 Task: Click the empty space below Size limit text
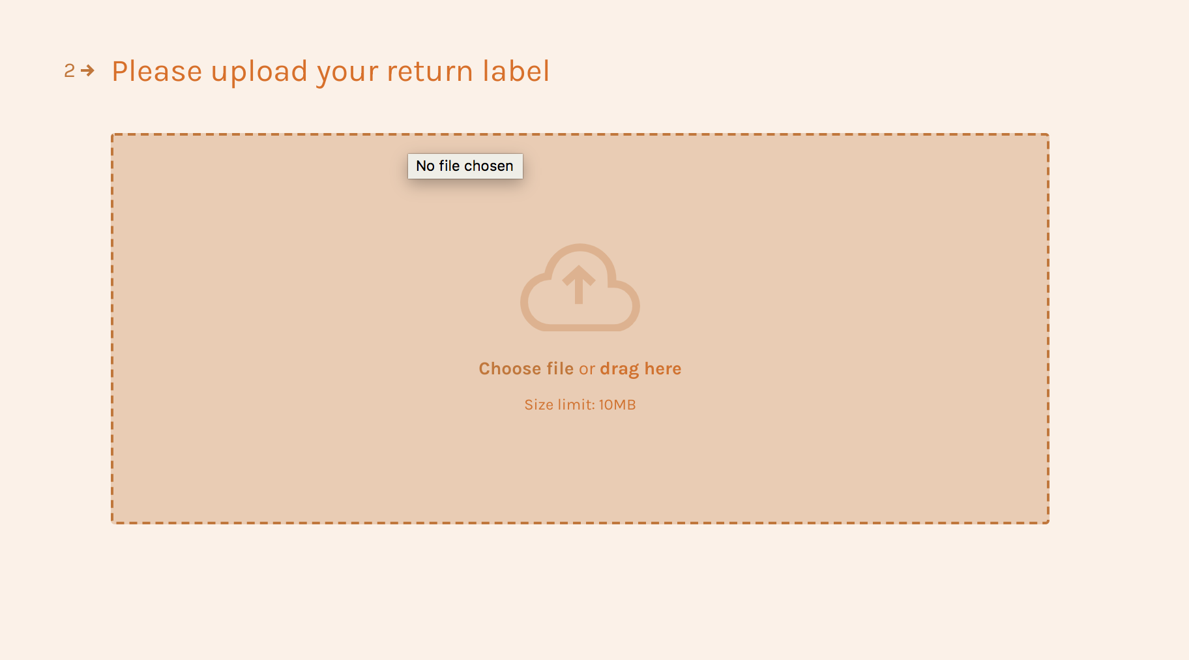(580, 463)
